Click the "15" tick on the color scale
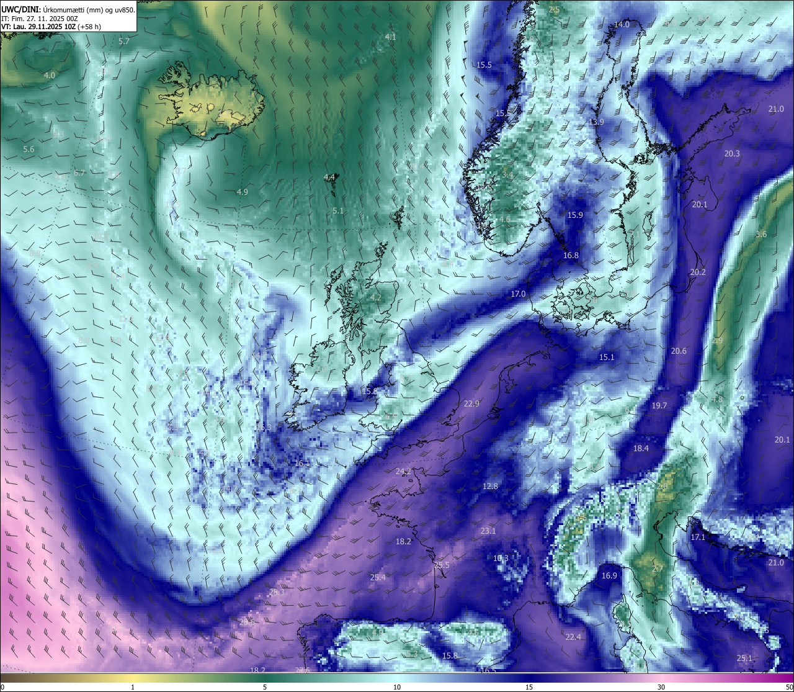The height and width of the screenshot is (692, 794). 529,687
